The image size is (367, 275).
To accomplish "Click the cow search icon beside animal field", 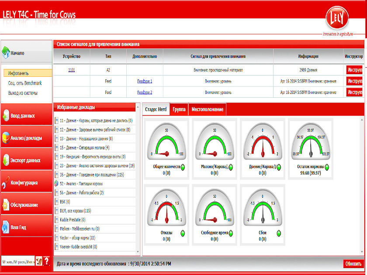I will tap(39, 261).
